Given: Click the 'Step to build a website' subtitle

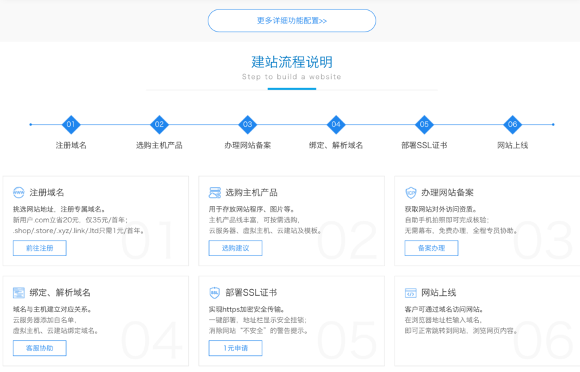Looking at the screenshot, I should pyautogui.click(x=291, y=77).
